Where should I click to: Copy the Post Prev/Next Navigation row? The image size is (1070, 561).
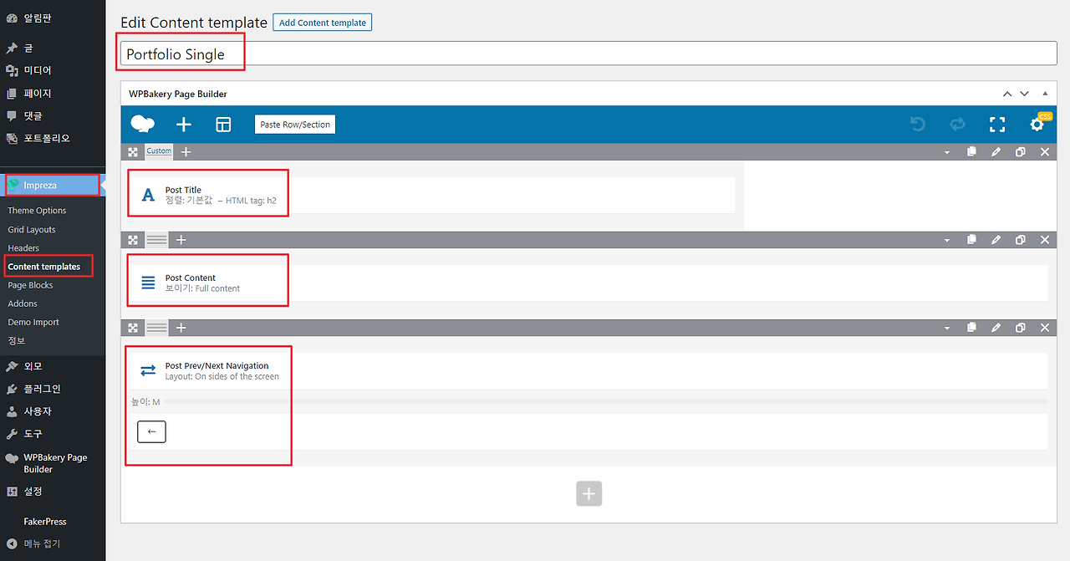click(971, 327)
